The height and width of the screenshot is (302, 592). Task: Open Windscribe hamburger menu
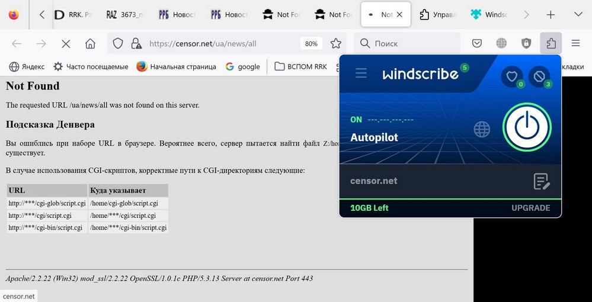(x=361, y=73)
